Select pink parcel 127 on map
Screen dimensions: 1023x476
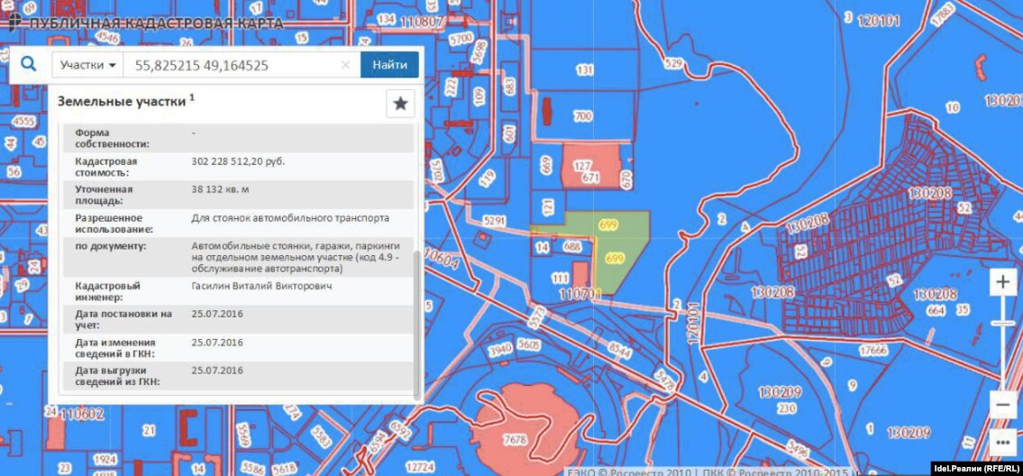point(590,168)
